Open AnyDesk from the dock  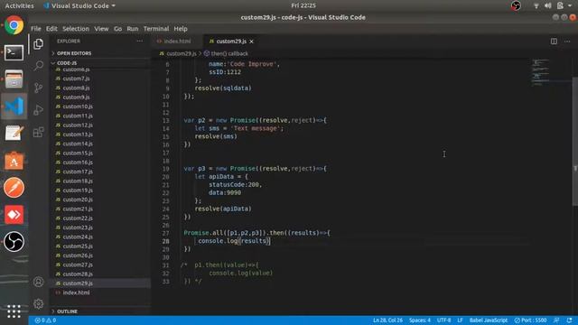(14, 215)
